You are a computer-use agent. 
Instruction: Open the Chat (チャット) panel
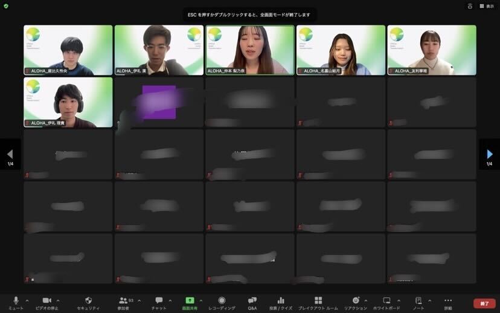tap(159, 300)
